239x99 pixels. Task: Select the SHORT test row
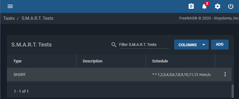pos(119,75)
